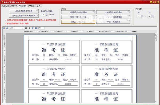Click the vertical ruler left of page
This screenshot has height=105, width=160.
pyautogui.click(x=4, y=69)
